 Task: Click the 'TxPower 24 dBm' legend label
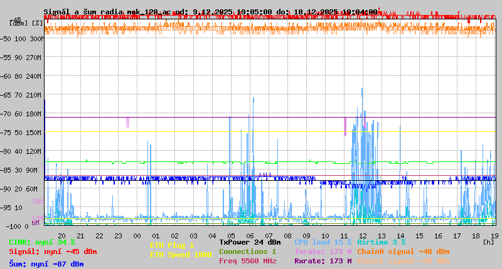tap(250, 242)
